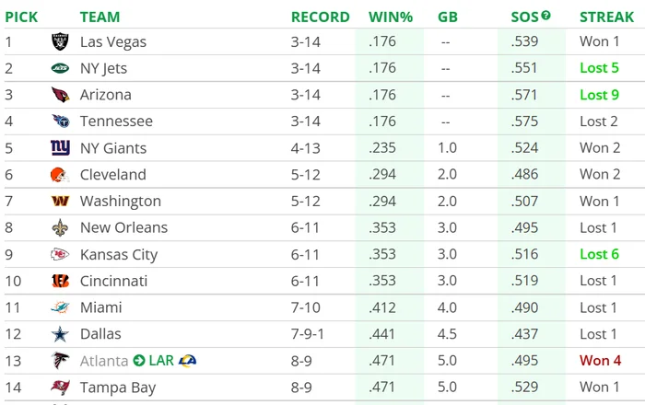Click the Tennessee Titans logo
Viewport: 645px width, 405px height.
coord(60,121)
